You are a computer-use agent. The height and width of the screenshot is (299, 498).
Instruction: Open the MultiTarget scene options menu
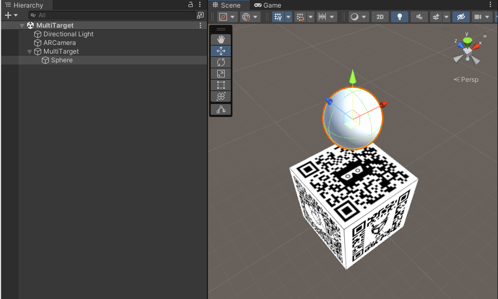(x=200, y=25)
